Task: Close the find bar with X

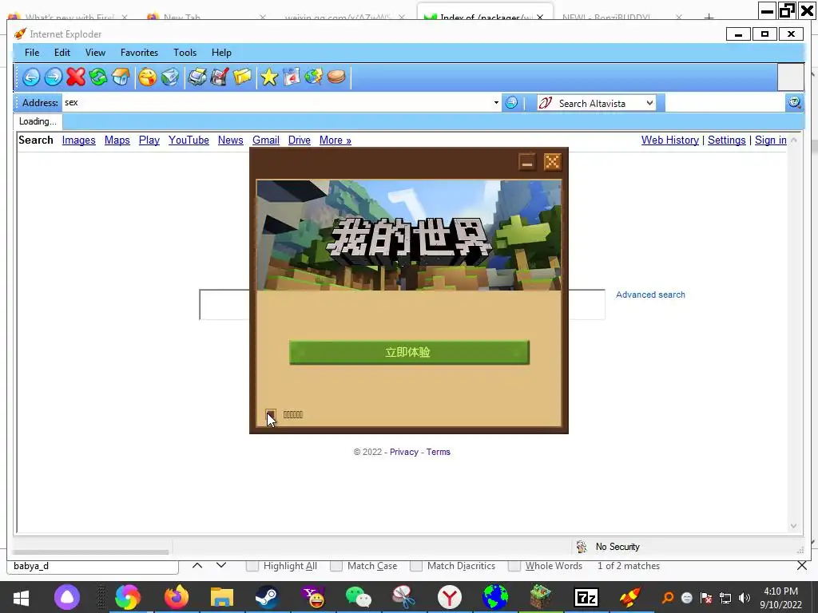Action: pyautogui.click(x=802, y=566)
